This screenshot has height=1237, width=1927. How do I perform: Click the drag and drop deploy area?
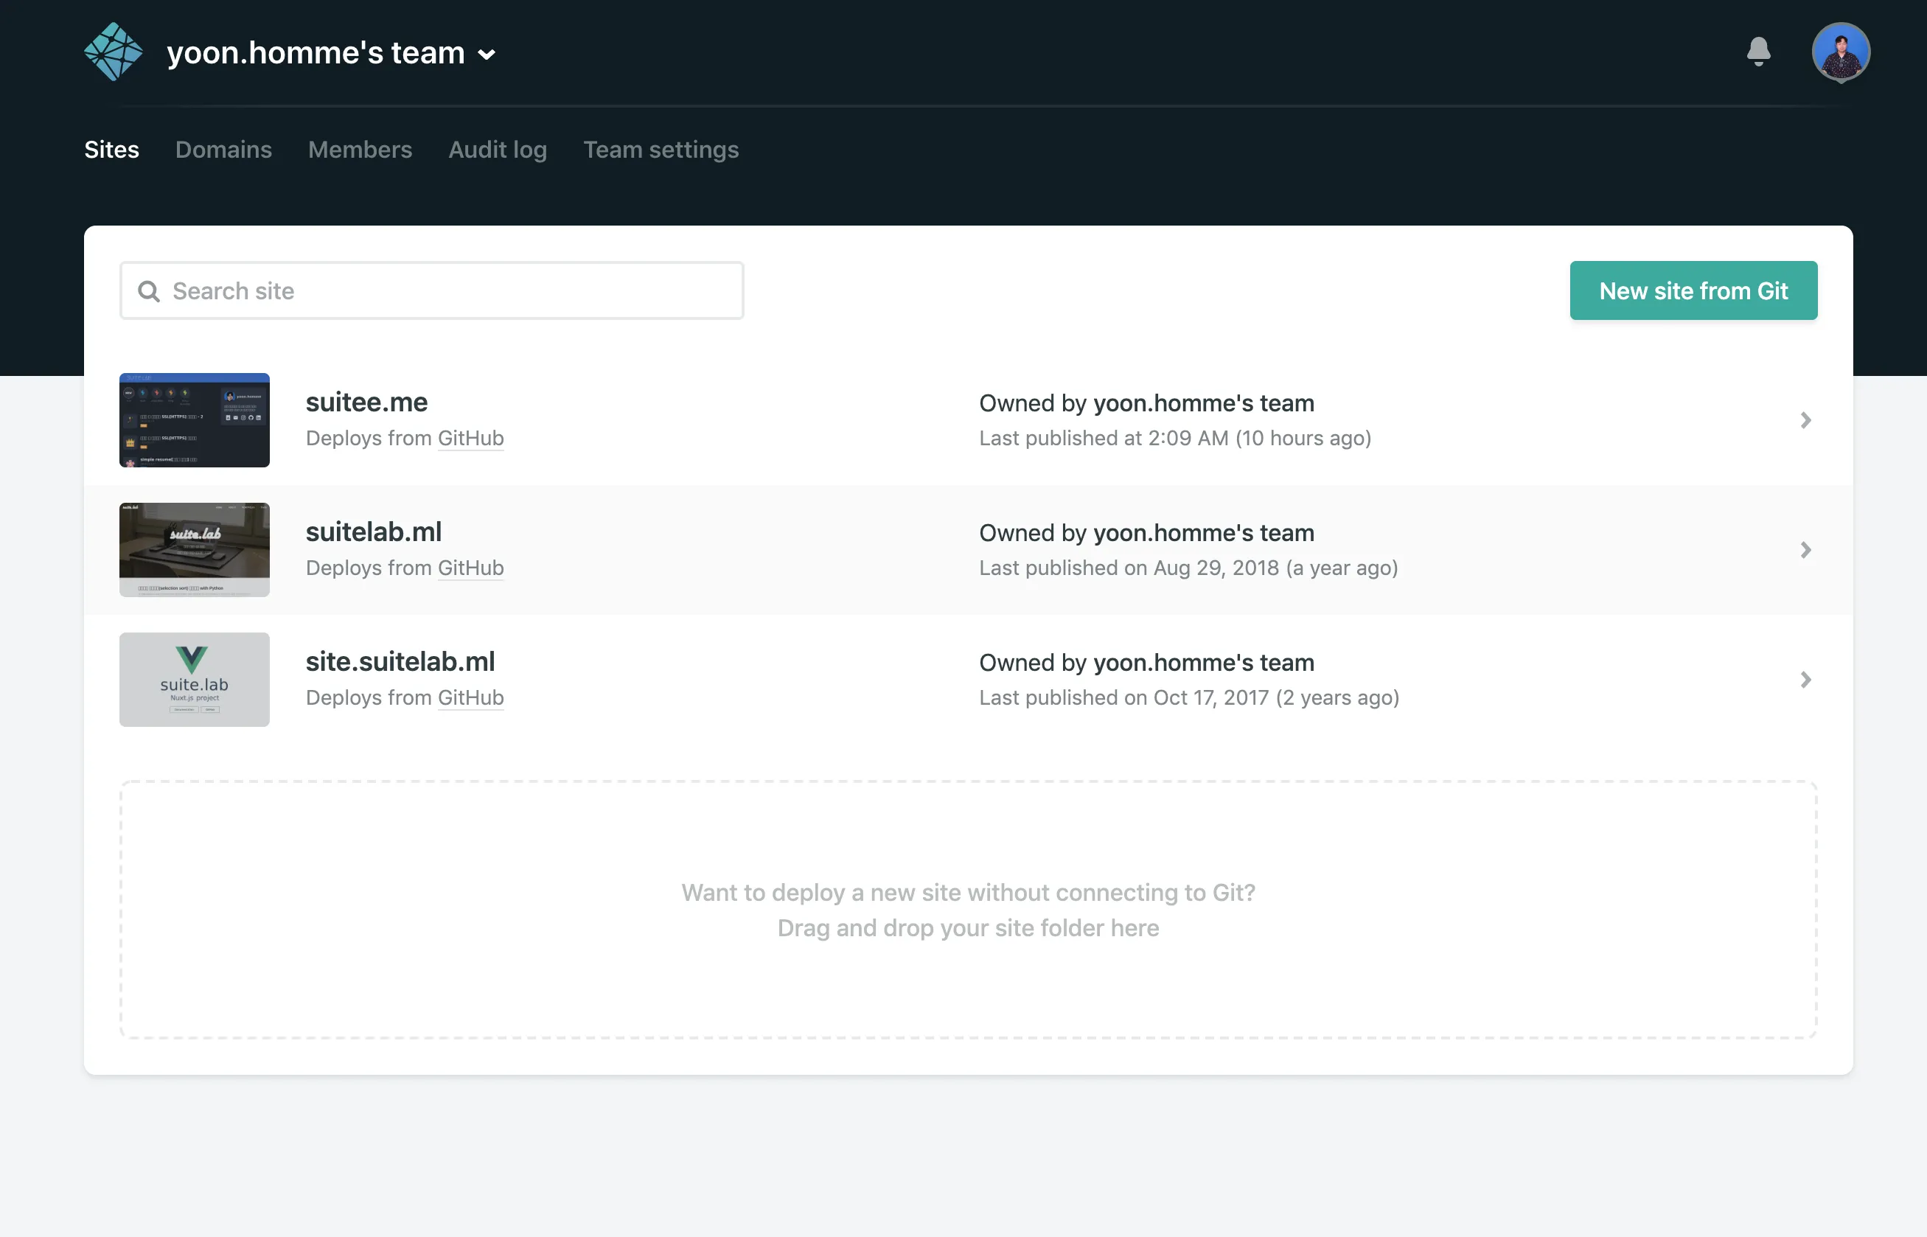[x=968, y=909]
